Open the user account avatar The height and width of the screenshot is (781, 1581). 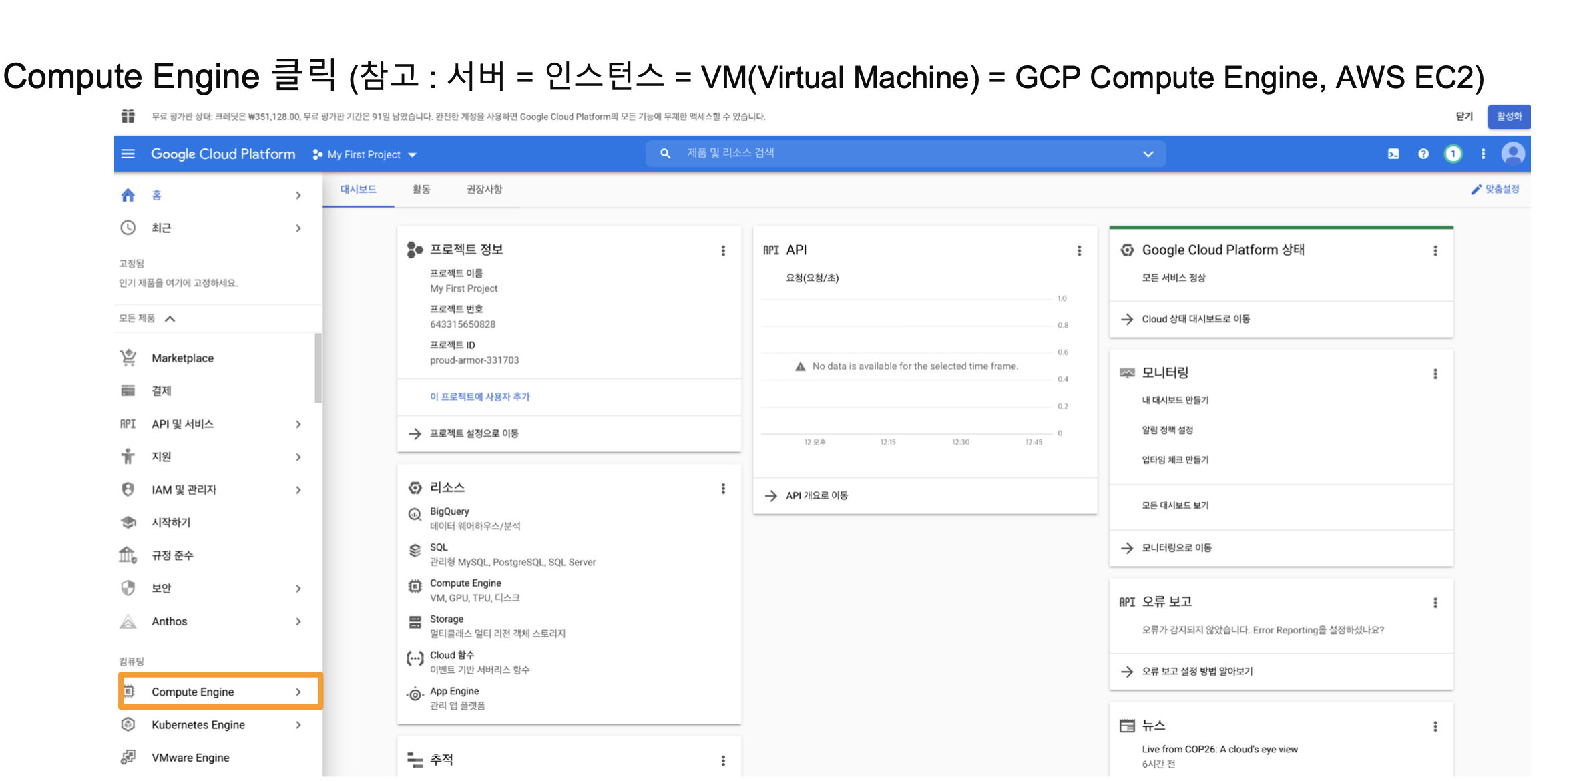pos(1512,154)
